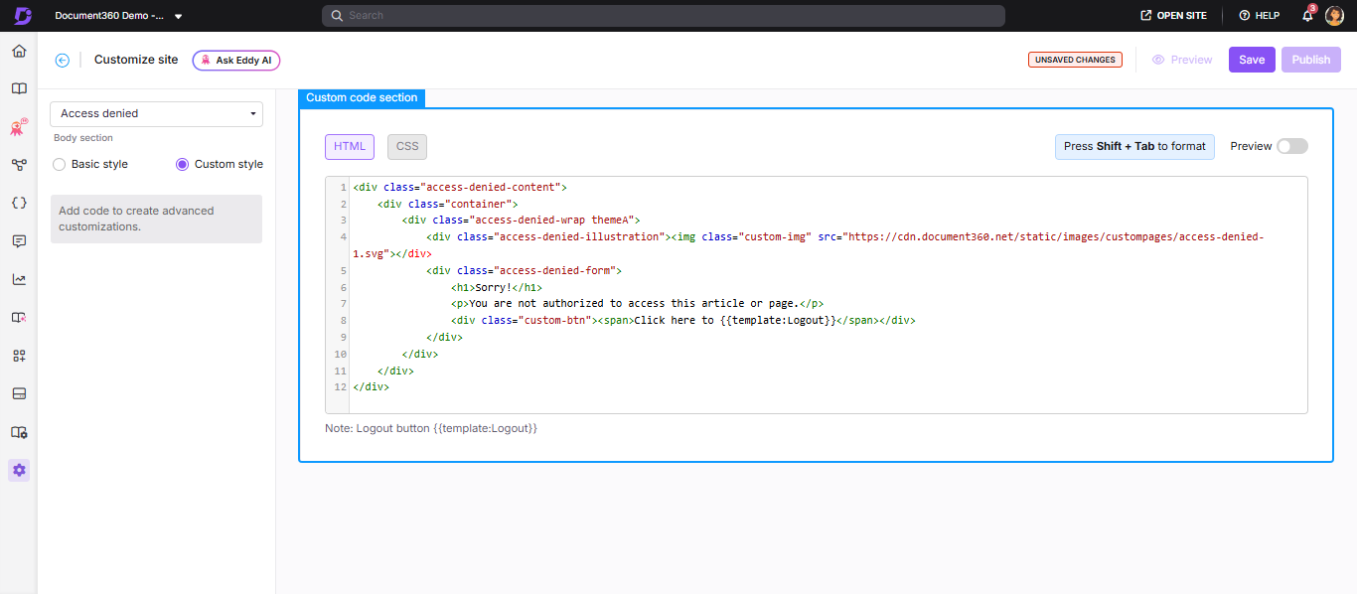
Task: Select the Basic style radio button
Action: pos(60,164)
